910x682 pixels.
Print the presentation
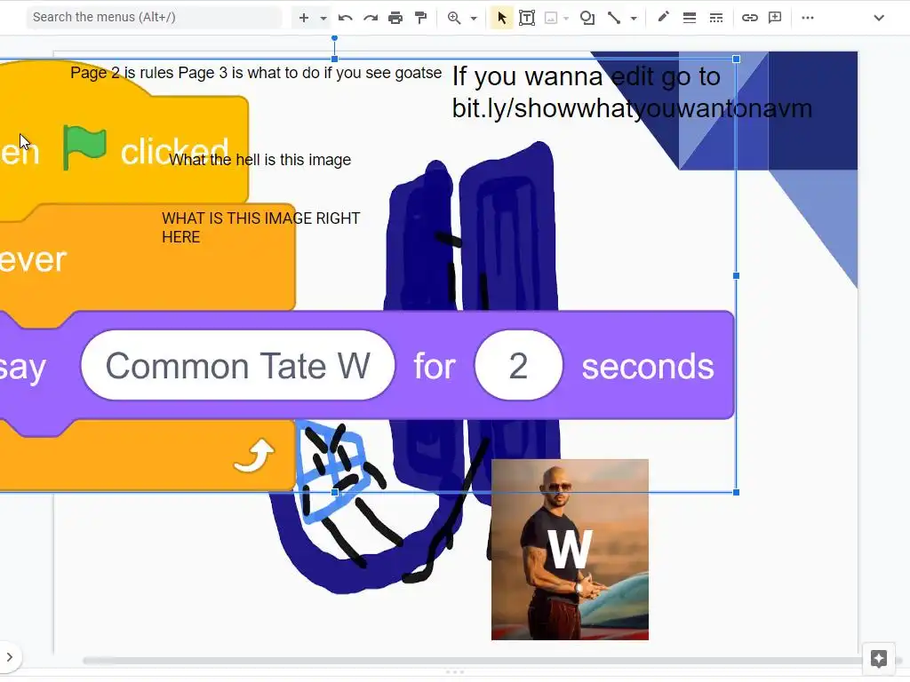tap(395, 18)
